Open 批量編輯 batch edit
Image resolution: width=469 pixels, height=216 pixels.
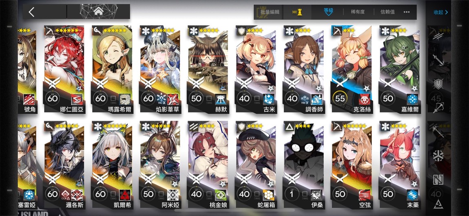[270, 12]
